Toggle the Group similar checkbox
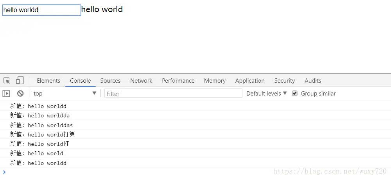 click(x=295, y=94)
